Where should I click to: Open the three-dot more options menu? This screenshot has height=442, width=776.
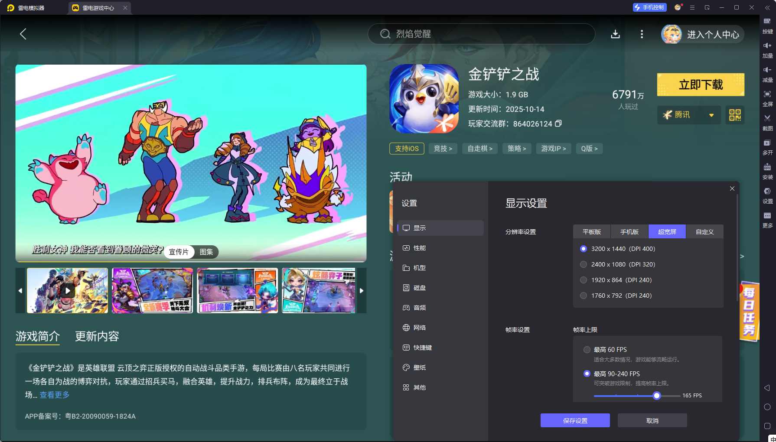pos(642,34)
